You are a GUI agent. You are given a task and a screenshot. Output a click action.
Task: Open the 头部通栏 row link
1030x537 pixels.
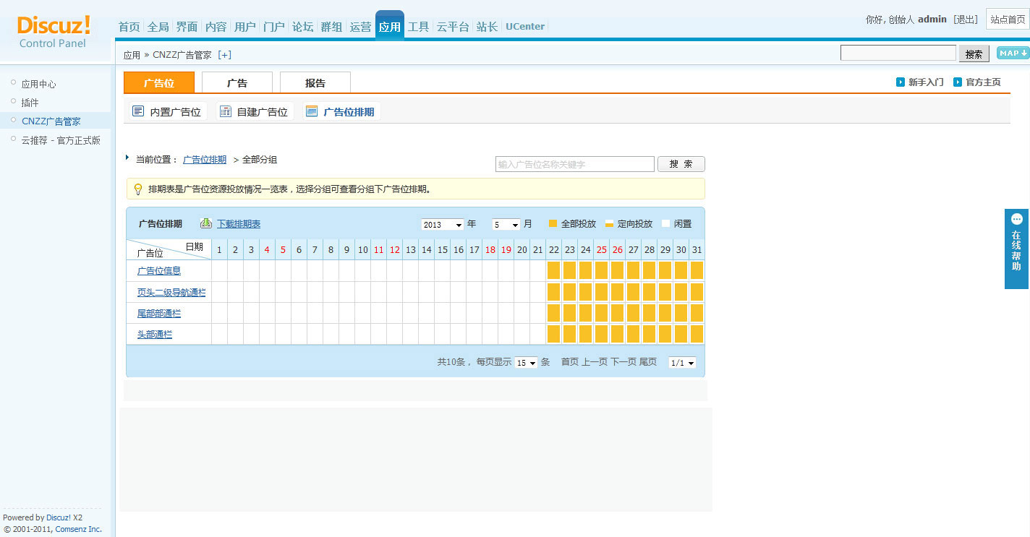155,335
